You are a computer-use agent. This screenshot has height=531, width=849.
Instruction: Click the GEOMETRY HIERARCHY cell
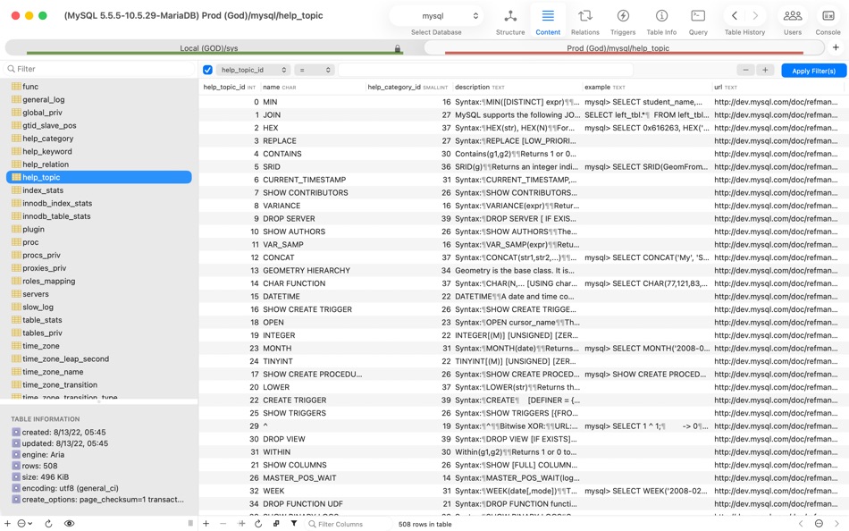pos(313,270)
